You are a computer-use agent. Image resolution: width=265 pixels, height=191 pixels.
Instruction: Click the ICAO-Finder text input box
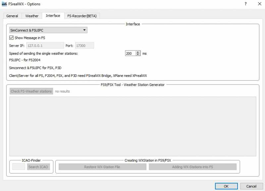pyautogui.click(x=19, y=167)
